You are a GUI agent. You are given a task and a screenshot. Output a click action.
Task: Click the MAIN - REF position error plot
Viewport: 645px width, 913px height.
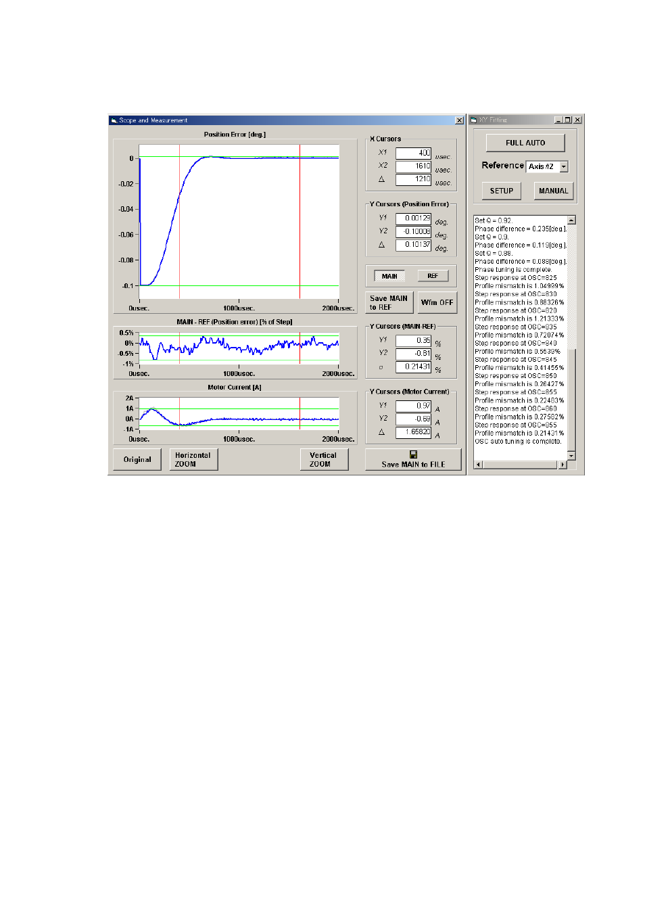pyautogui.click(x=239, y=348)
